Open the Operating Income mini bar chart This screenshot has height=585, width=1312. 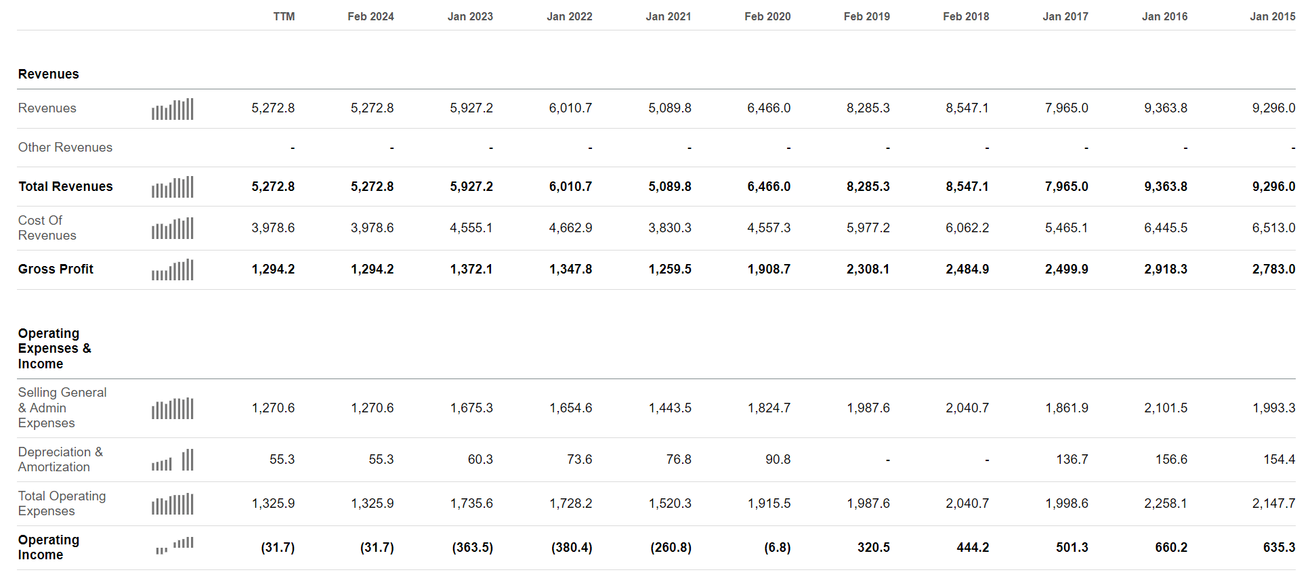(x=175, y=544)
